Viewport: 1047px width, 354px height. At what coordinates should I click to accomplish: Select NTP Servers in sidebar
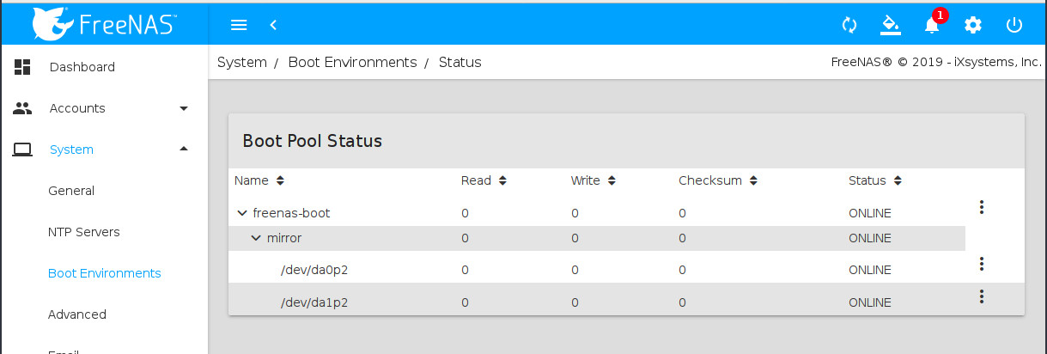83,232
